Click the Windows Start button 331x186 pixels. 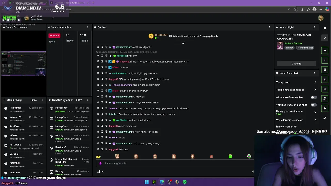147,182
